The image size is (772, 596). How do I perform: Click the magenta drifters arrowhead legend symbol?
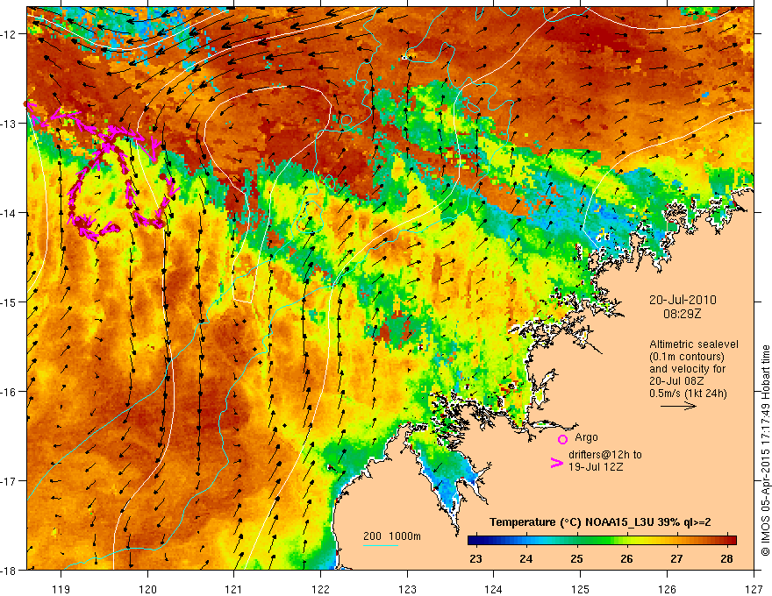(x=557, y=463)
